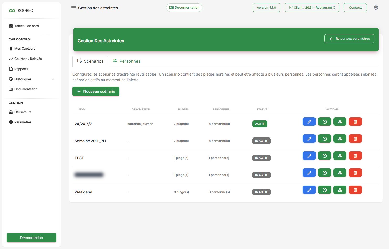Manage people for Week end scenario

(340, 190)
